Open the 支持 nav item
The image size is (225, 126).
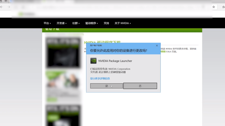tap(106, 23)
